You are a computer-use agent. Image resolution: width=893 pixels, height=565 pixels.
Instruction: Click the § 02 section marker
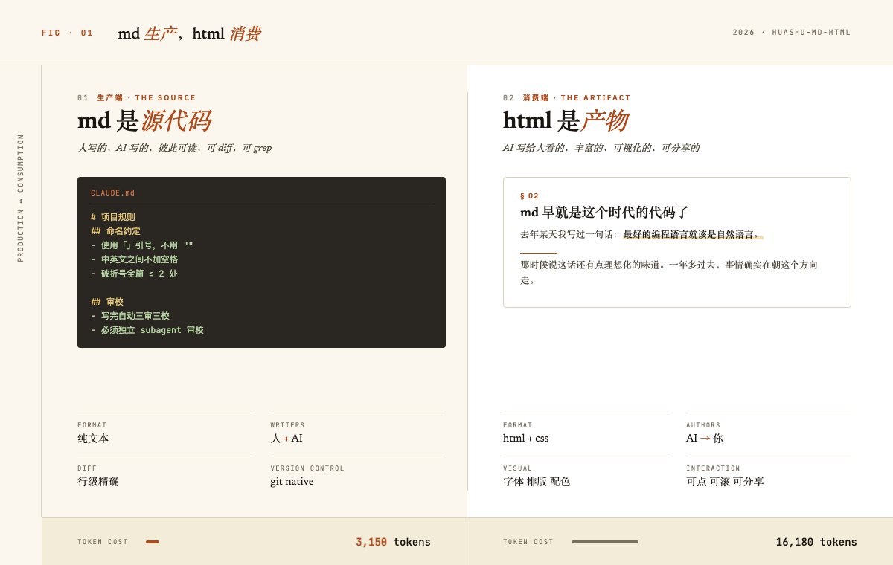coord(529,196)
